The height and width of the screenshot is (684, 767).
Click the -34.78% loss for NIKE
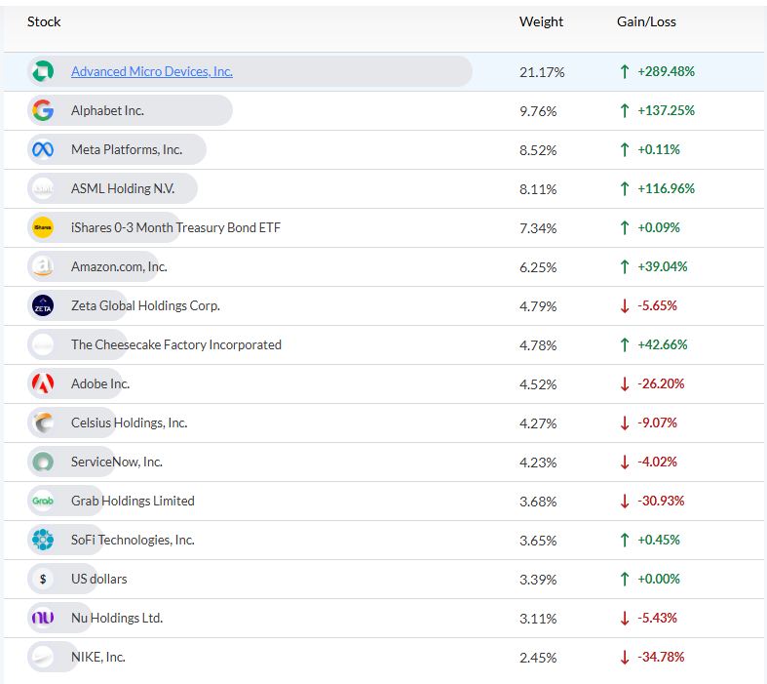661,657
